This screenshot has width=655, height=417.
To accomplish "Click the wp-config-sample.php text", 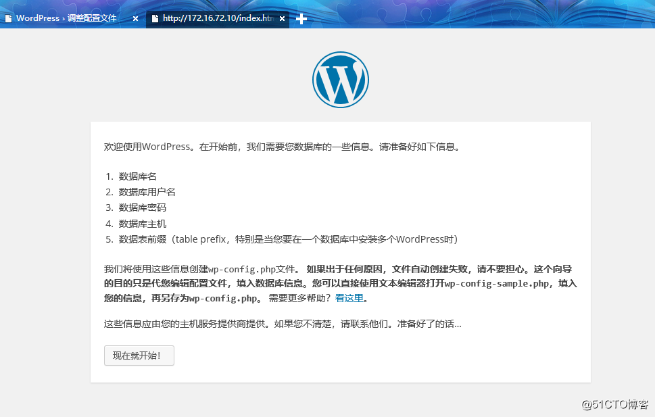I will [497, 283].
